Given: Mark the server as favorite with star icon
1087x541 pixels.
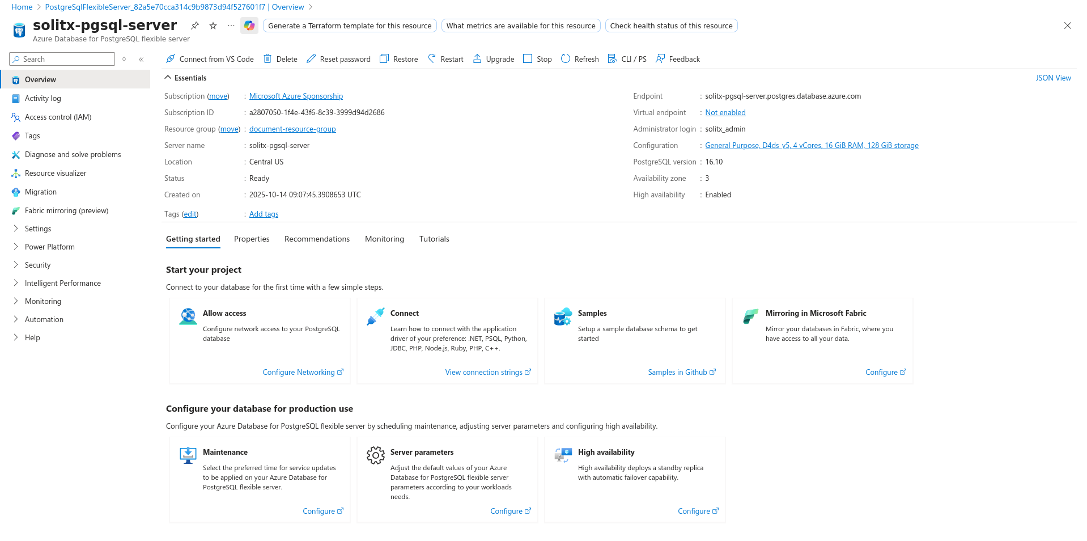Looking at the screenshot, I should (x=213, y=26).
